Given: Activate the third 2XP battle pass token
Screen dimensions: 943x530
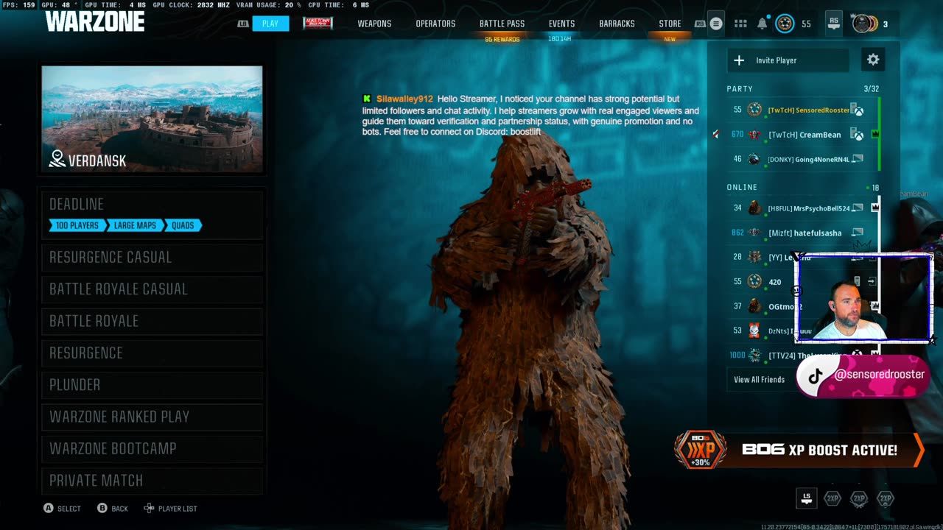Looking at the screenshot, I should tap(886, 498).
